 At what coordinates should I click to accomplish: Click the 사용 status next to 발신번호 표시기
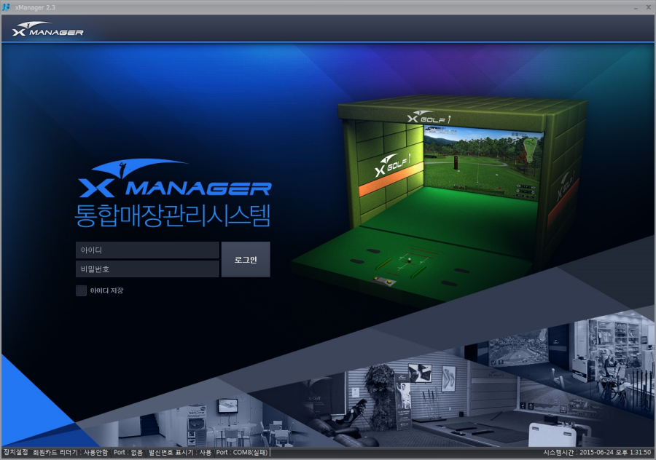click(x=206, y=451)
